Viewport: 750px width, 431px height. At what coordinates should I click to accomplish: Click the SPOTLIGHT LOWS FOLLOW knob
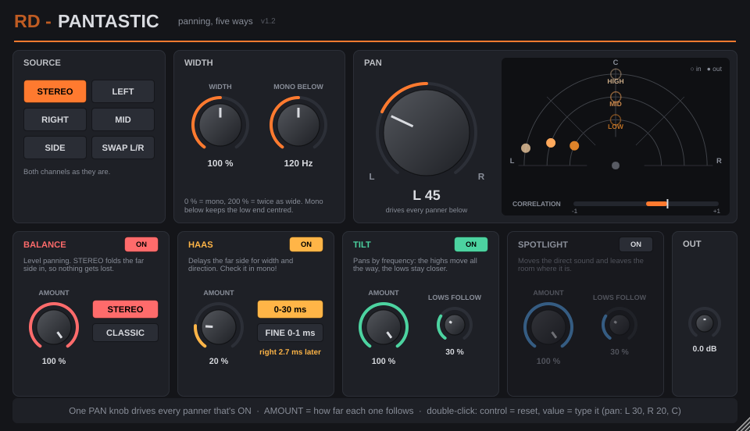click(619, 325)
